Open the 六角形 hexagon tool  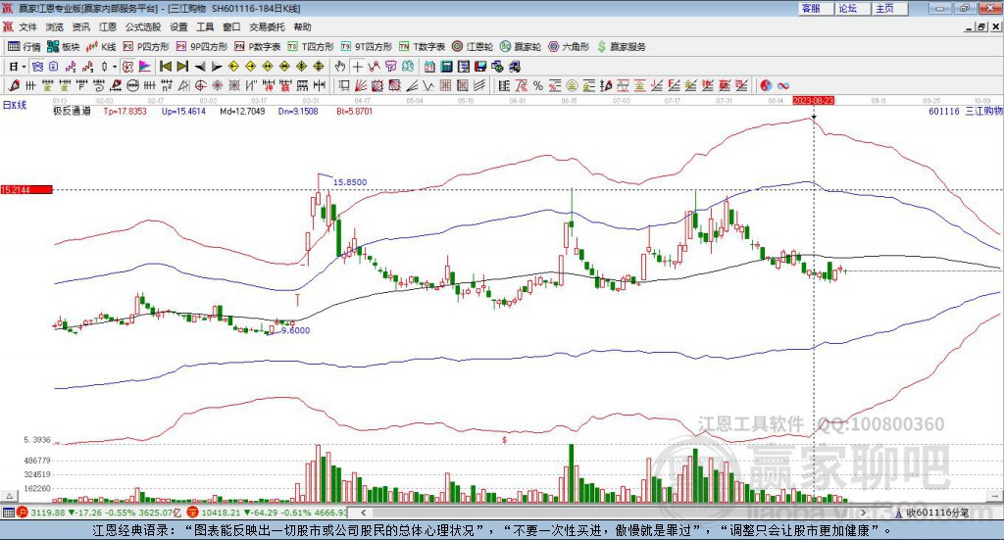point(569,47)
